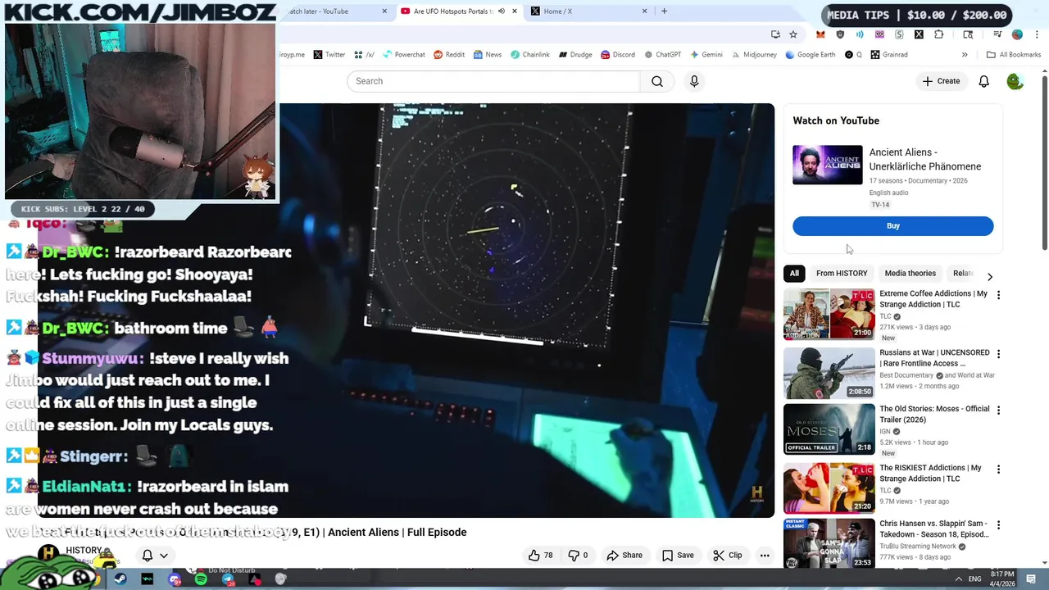Open options menu for Extreme Coffee Addictions video
This screenshot has height=590, width=1049.
tap(998, 295)
